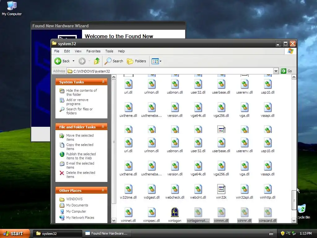Select the webcheck.dll file icon
317x238 pixels.
[x=175, y=189]
